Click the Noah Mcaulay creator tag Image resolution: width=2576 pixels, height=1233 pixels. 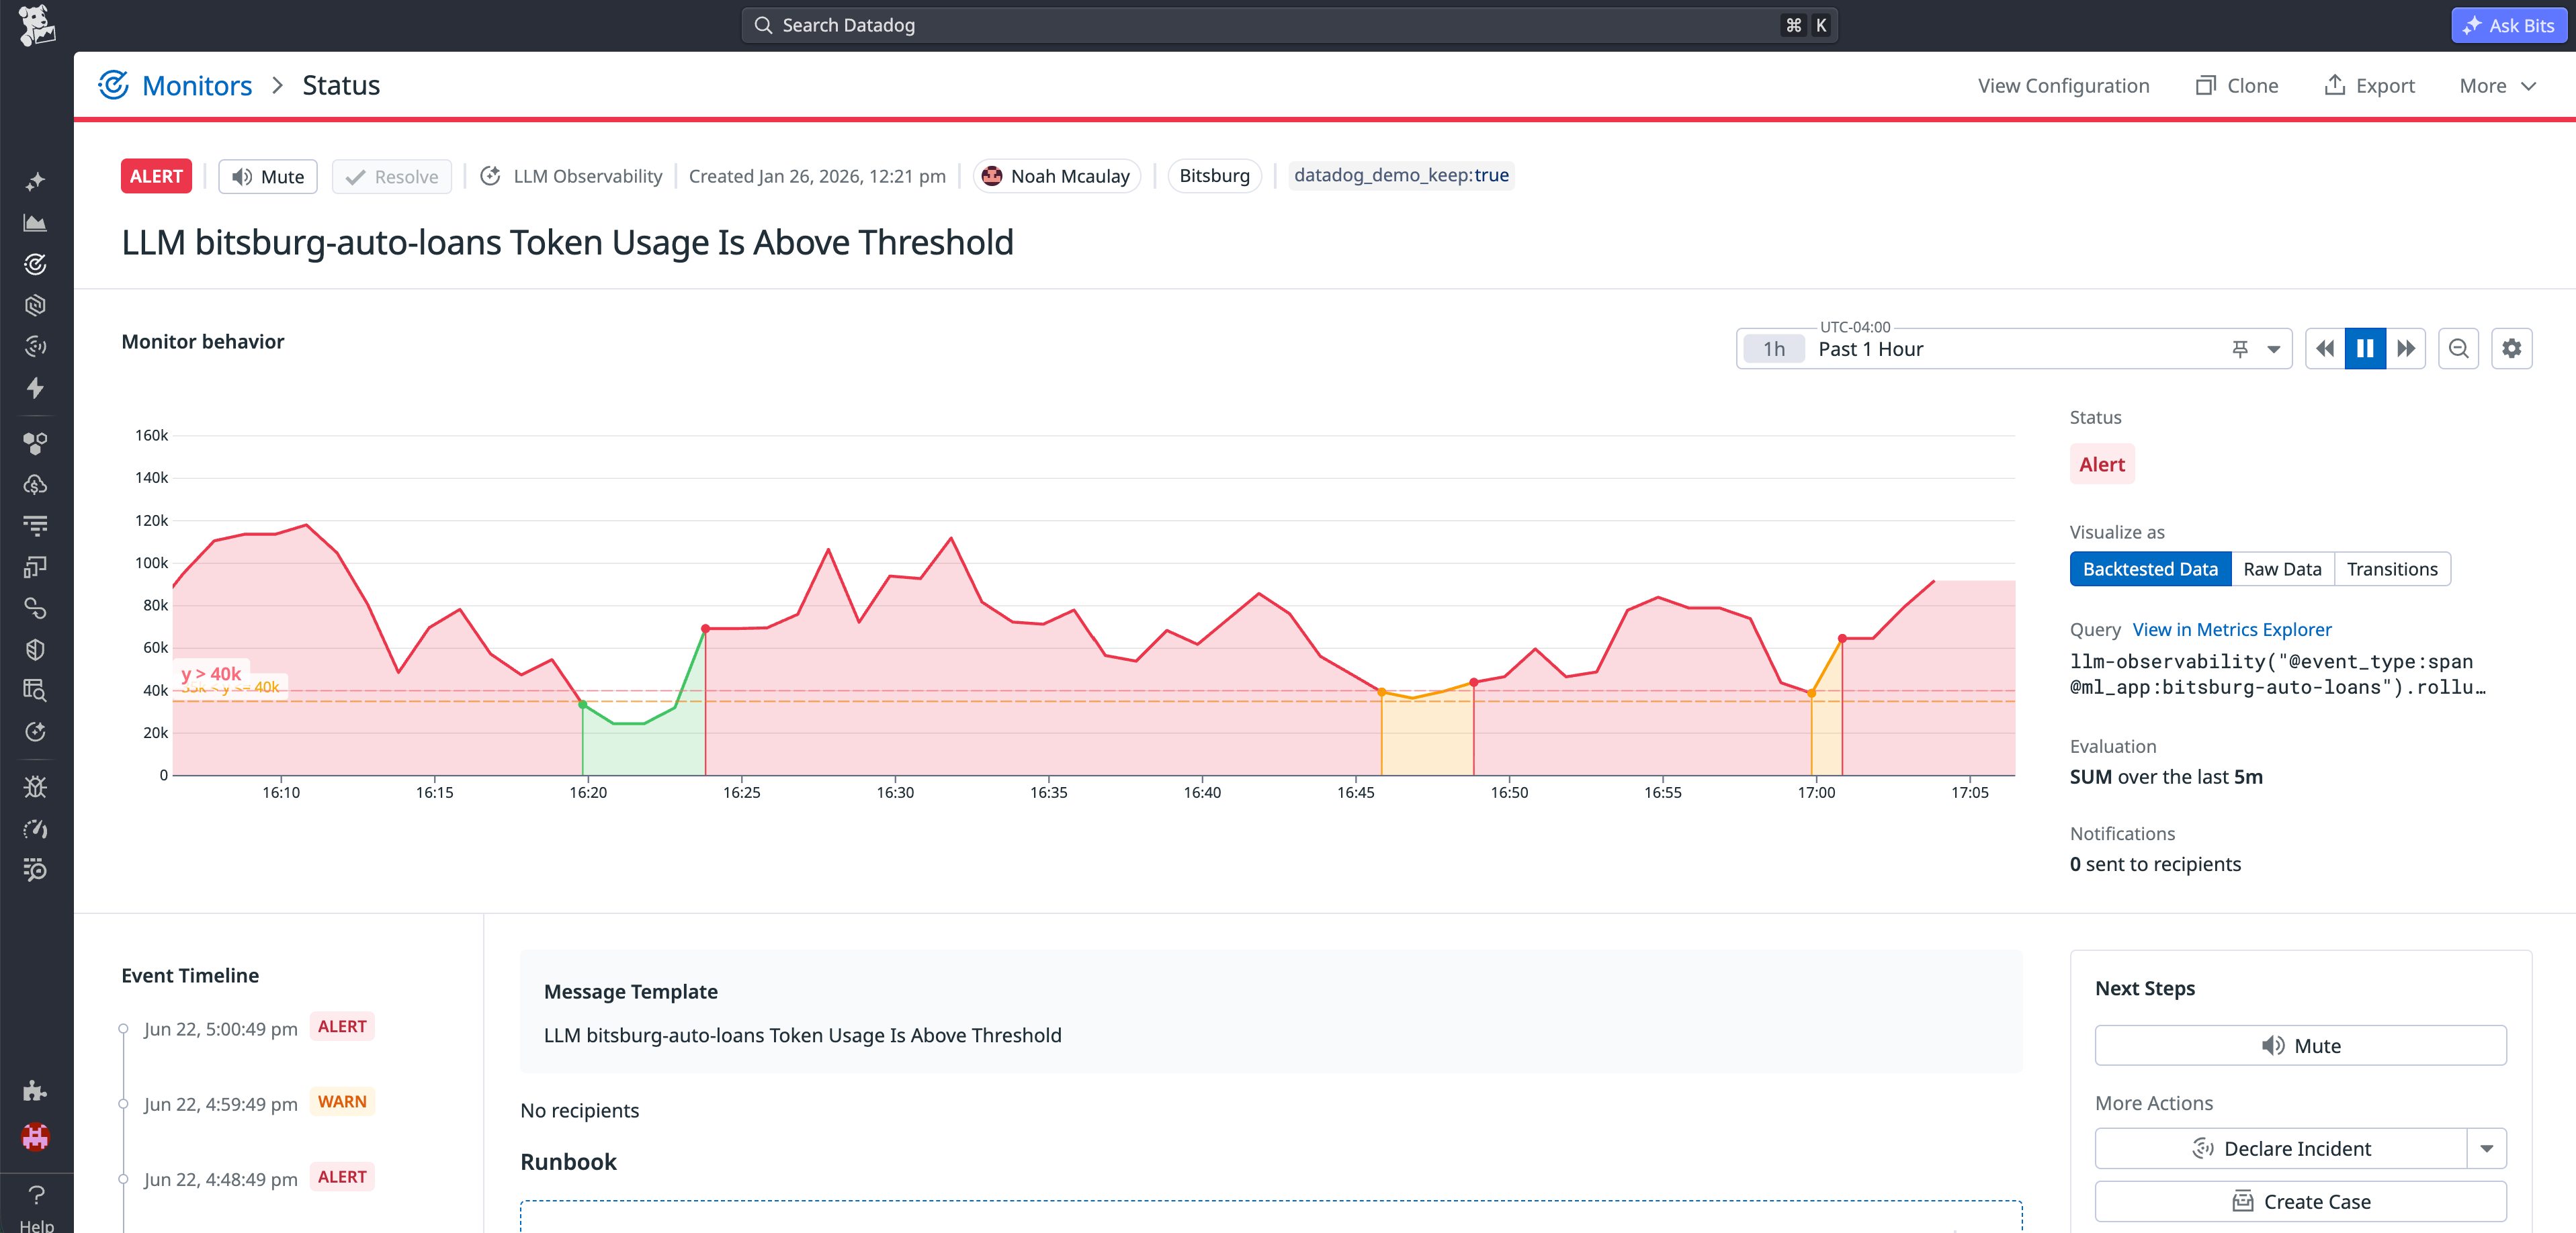pyautogui.click(x=1056, y=177)
